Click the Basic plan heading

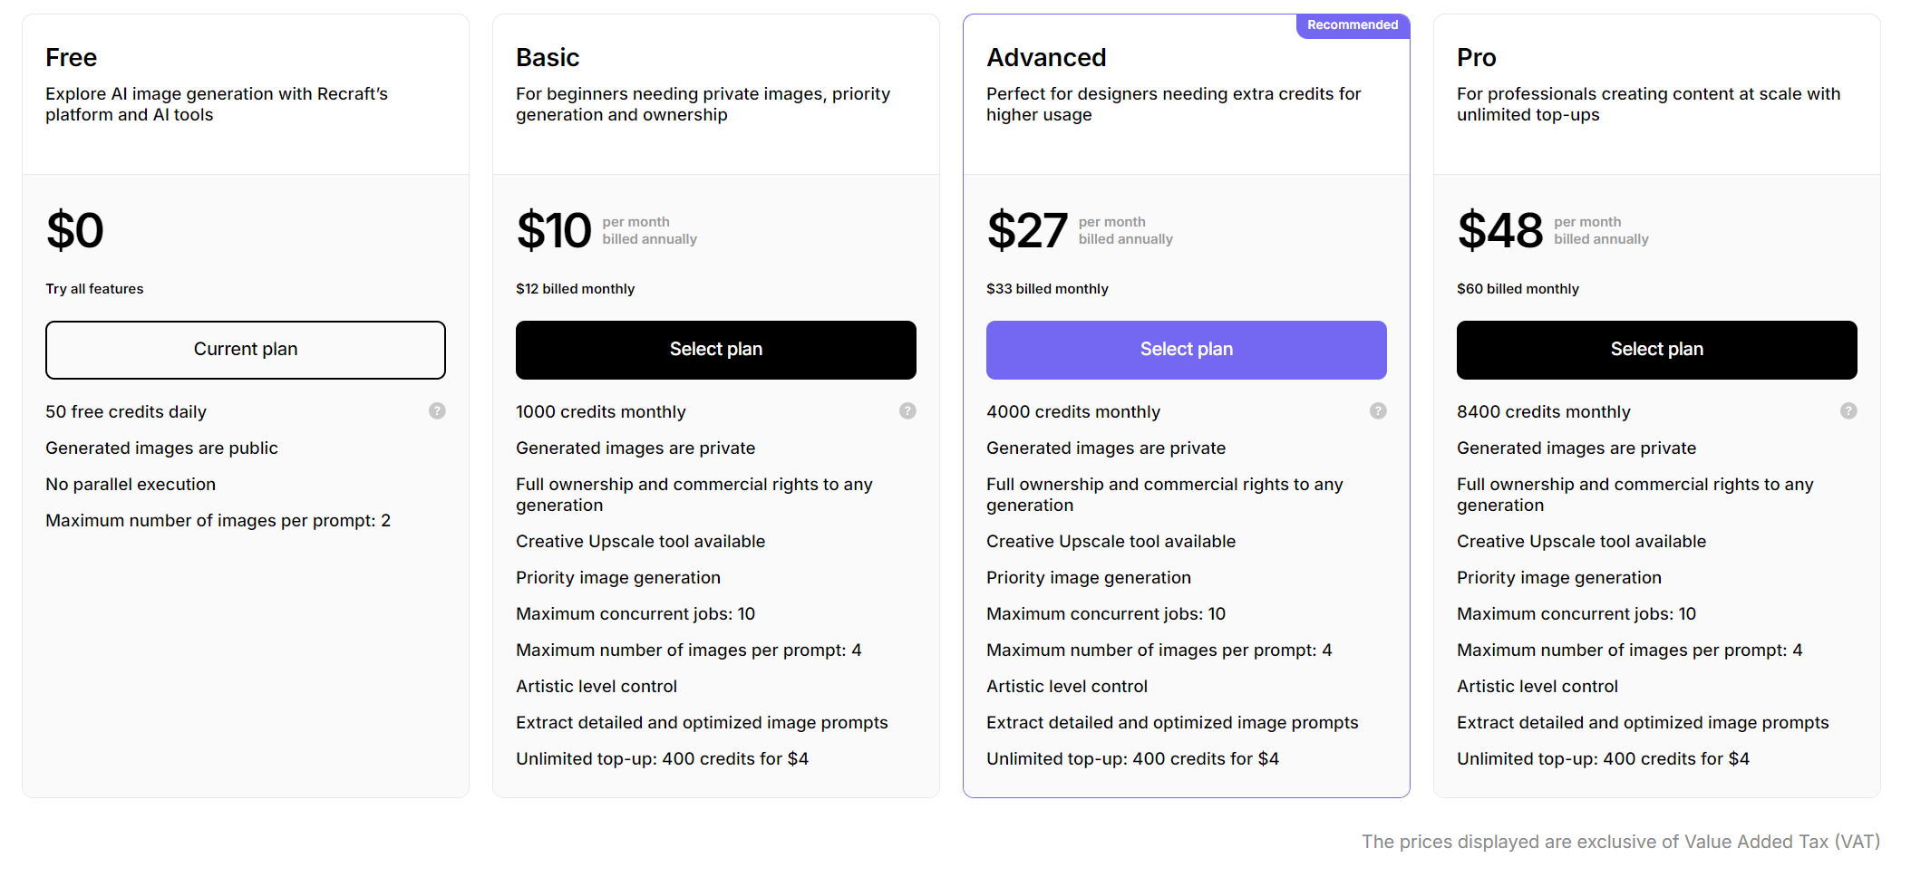pyautogui.click(x=548, y=58)
